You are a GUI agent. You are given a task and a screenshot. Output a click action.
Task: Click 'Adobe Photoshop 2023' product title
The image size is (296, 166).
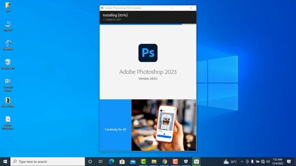pos(148,72)
